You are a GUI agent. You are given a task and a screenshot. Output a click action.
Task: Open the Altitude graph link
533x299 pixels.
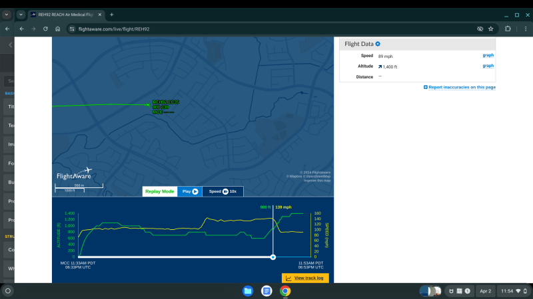click(488, 66)
